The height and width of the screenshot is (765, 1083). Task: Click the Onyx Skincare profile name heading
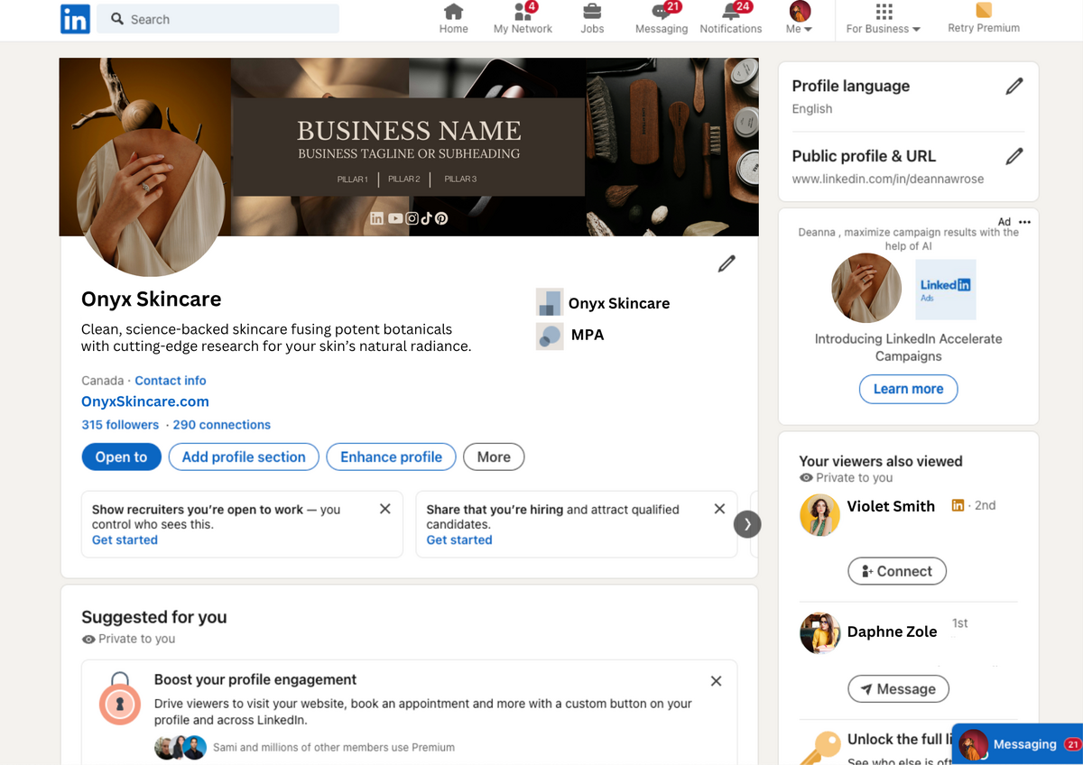point(152,300)
